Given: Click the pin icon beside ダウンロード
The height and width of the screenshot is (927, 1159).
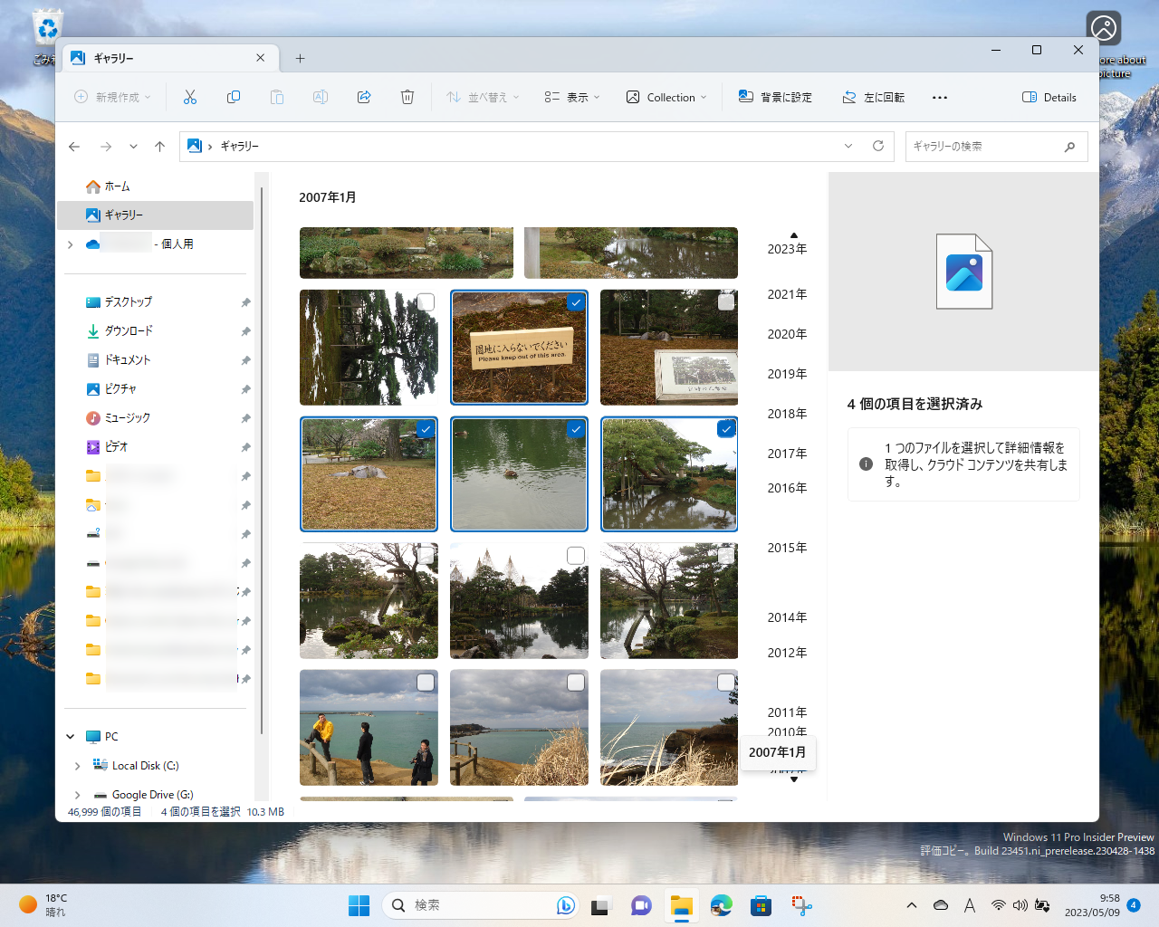Looking at the screenshot, I should pos(245,331).
